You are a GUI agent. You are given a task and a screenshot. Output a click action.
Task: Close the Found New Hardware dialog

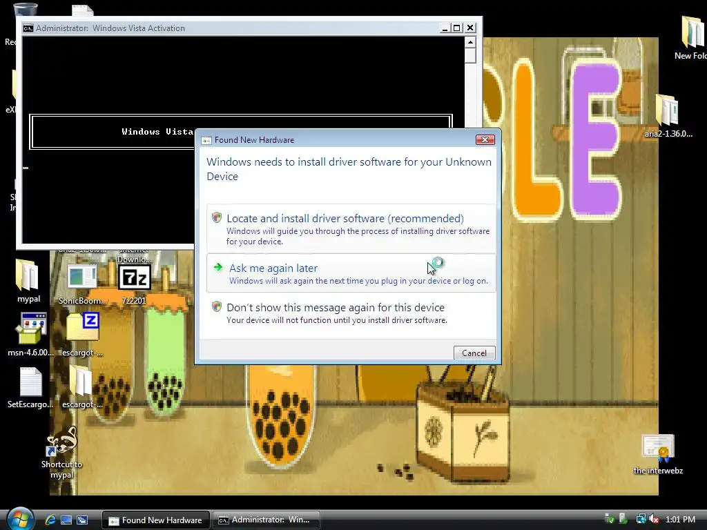(485, 139)
